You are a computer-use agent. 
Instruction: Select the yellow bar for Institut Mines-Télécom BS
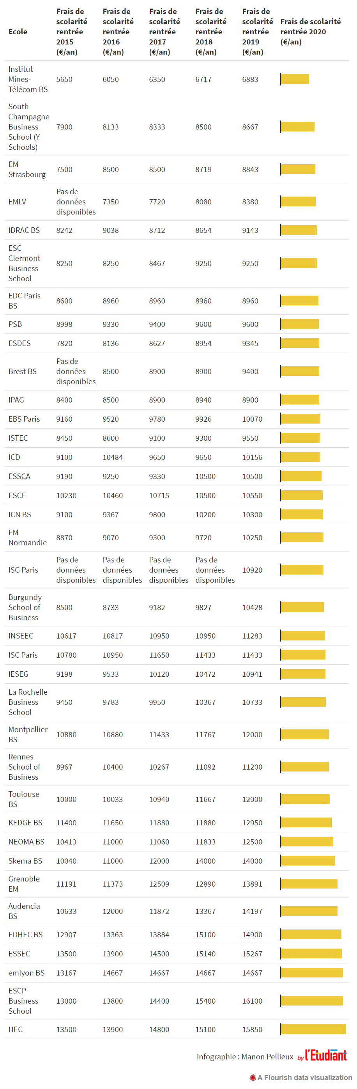tap(295, 79)
